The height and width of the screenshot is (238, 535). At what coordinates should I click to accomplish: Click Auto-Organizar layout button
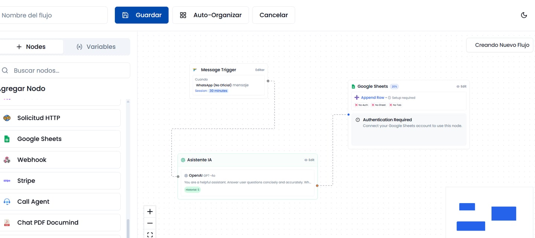click(x=210, y=15)
